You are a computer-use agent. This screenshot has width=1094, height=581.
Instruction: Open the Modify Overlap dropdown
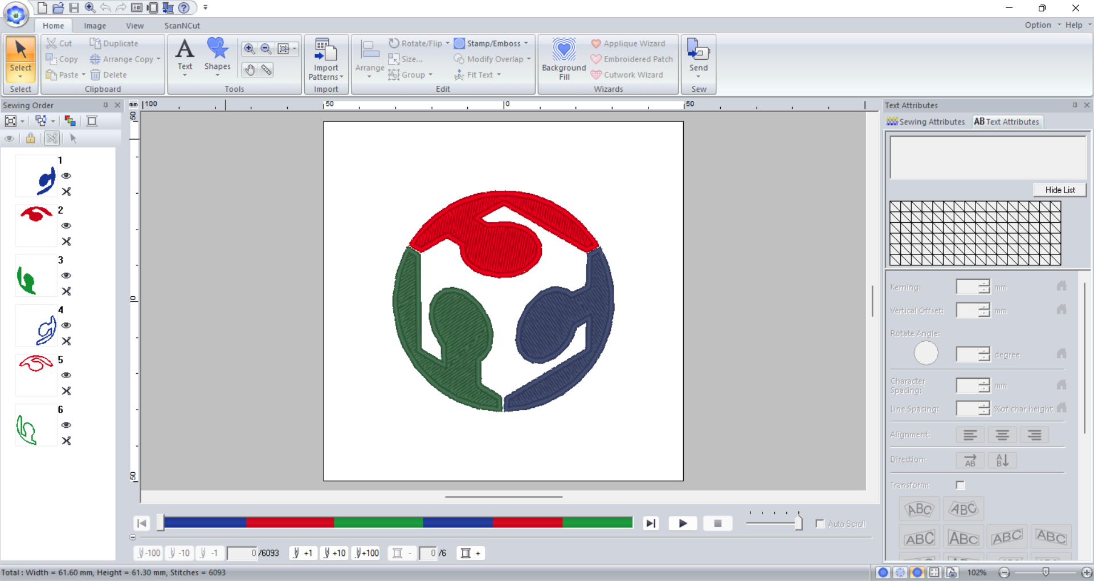point(529,59)
